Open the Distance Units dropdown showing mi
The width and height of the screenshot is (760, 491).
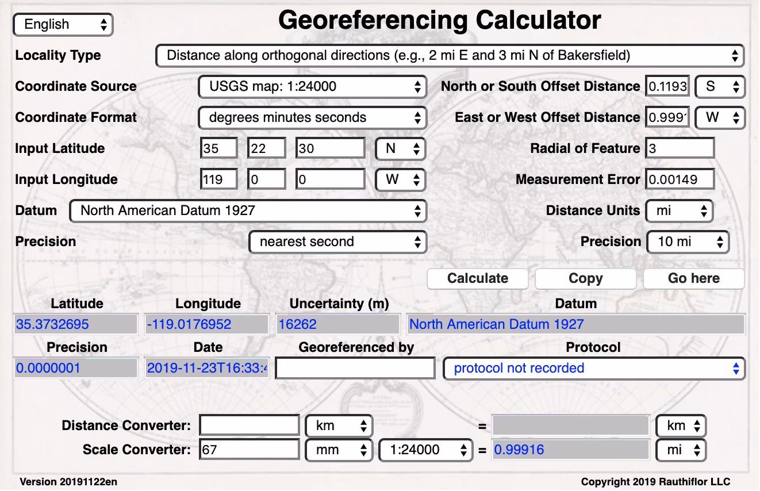click(679, 210)
